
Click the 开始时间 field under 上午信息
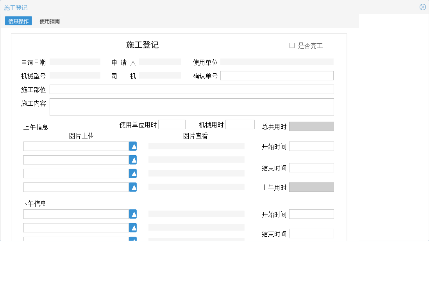tap(311, 146)
